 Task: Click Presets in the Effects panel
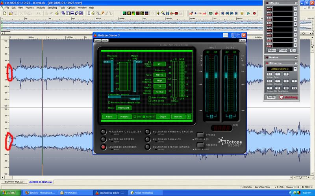coord(283,50)
